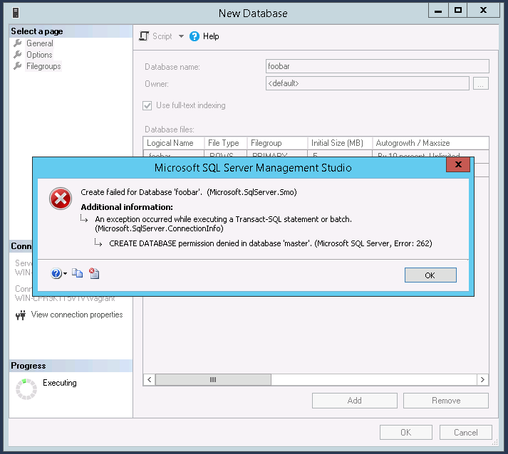The image size is (508, 454).
Task: Close the Microsoft SQL Server Management Studio error dialog
Action: [458, 164]
